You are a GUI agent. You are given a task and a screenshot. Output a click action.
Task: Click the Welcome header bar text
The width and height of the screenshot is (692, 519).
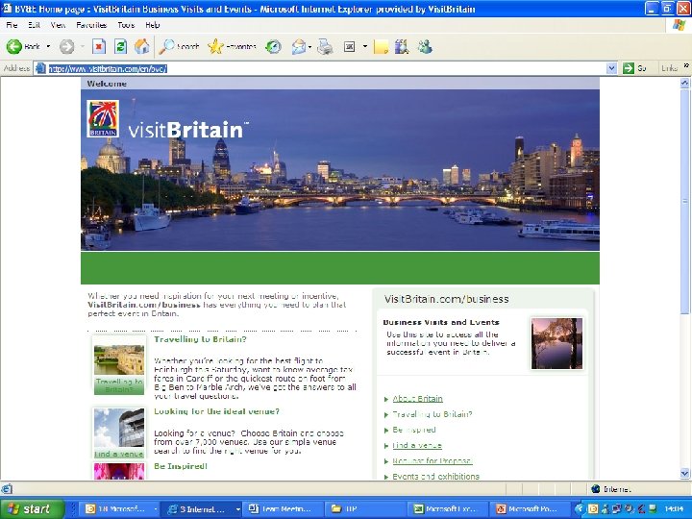point(107,84)
